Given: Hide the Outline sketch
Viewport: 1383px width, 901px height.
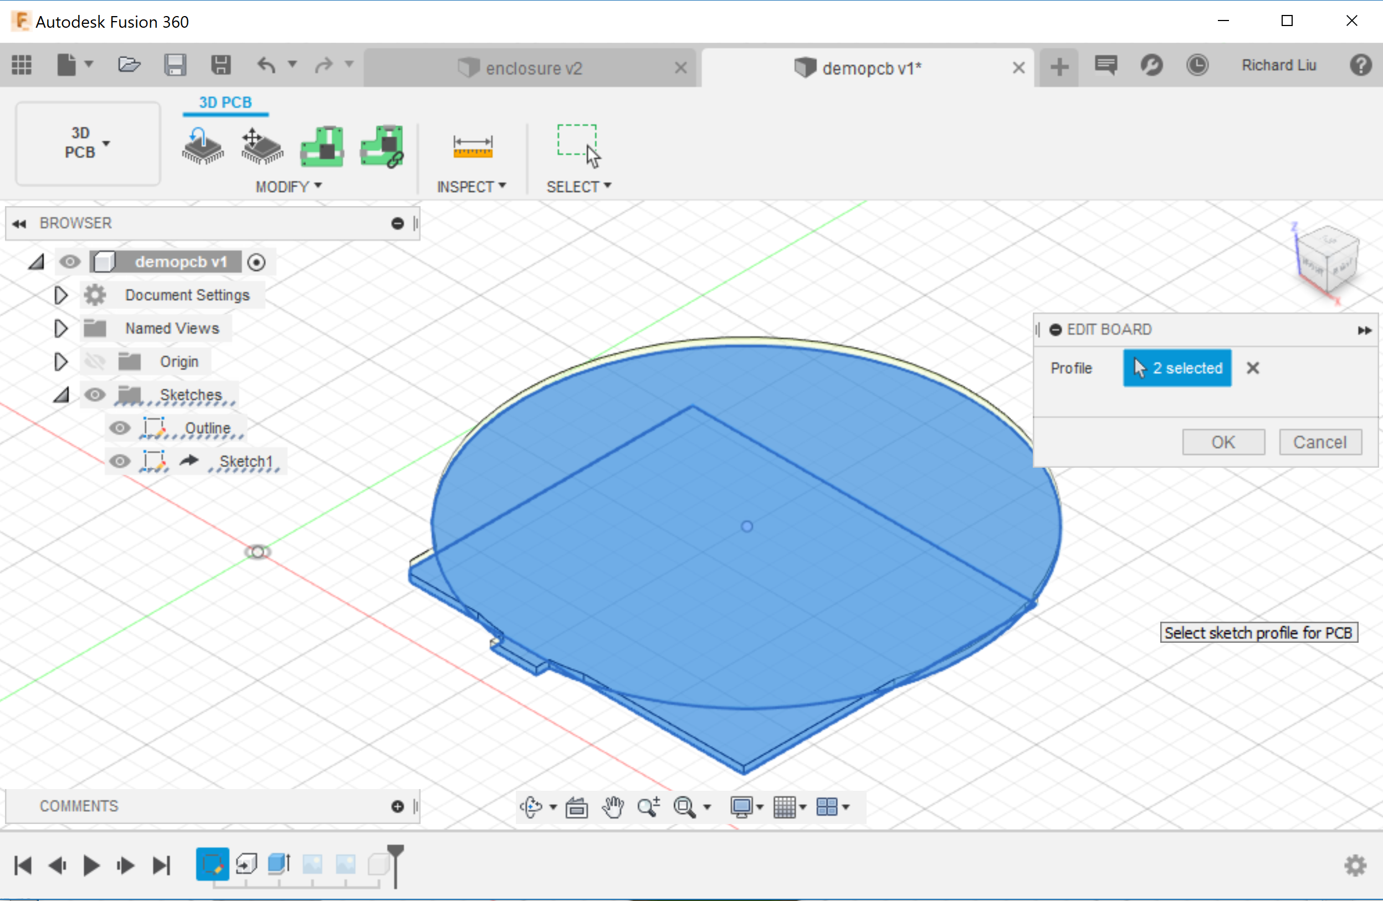Looking at the screenshot, I should [120, 428].
